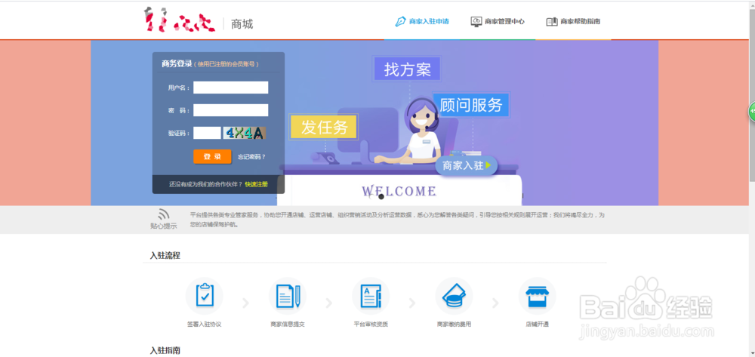This screenshot has height=357, width=755.
Task: Click the 忘记密码？ link
Action: (251, 157)
